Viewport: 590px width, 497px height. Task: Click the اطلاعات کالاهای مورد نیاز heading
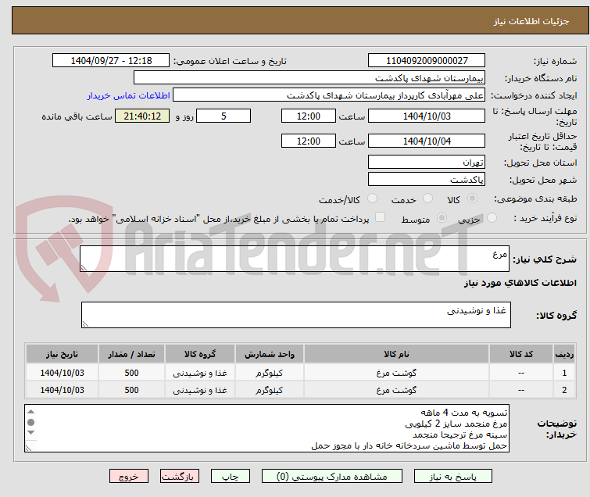click(x=520, y=283)
